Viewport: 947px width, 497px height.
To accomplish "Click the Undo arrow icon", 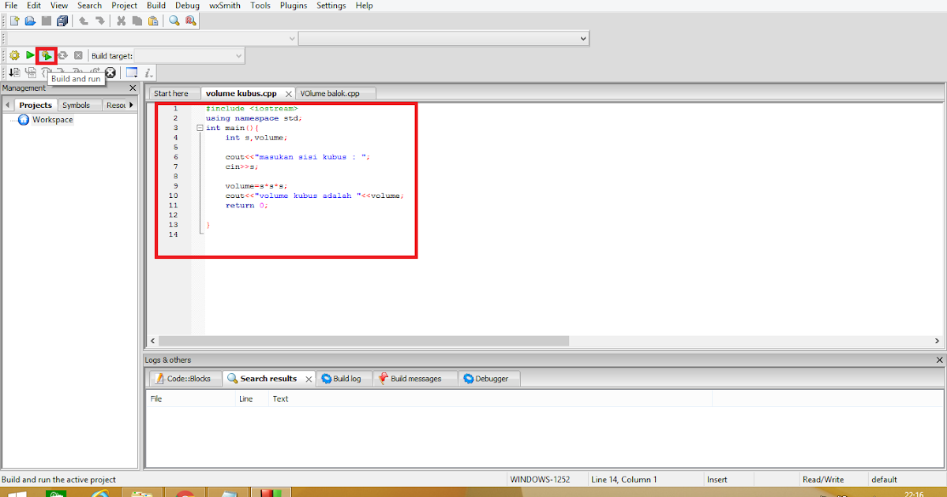I will (84, 21).
